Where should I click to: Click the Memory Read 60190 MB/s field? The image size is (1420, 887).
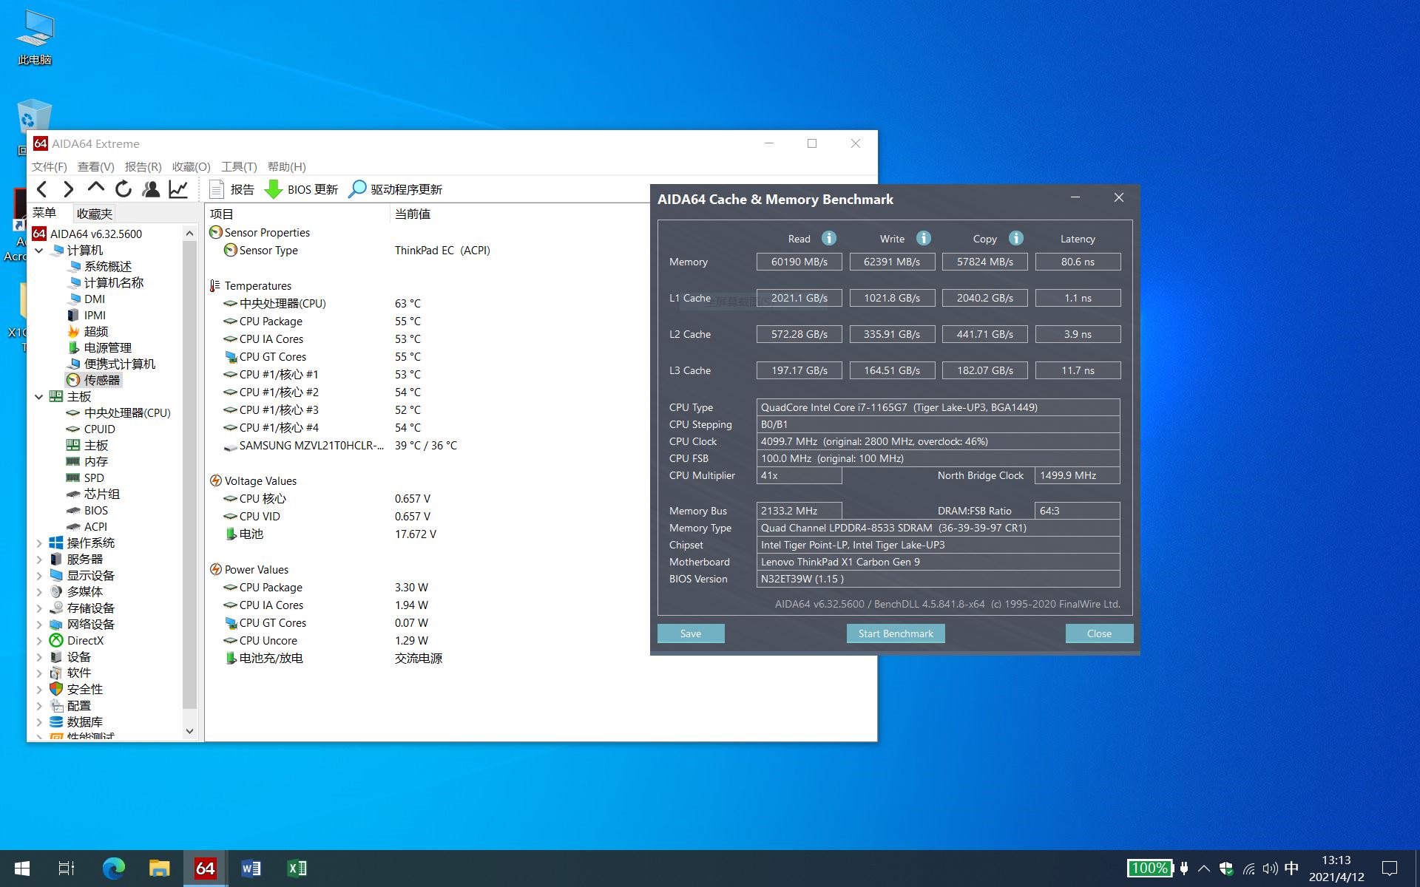(799, 262)
